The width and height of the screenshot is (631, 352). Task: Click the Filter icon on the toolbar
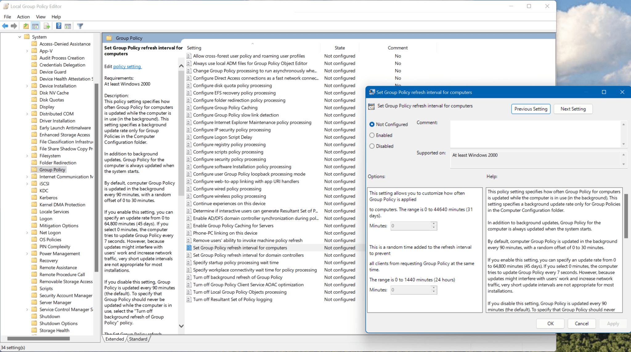80,26
